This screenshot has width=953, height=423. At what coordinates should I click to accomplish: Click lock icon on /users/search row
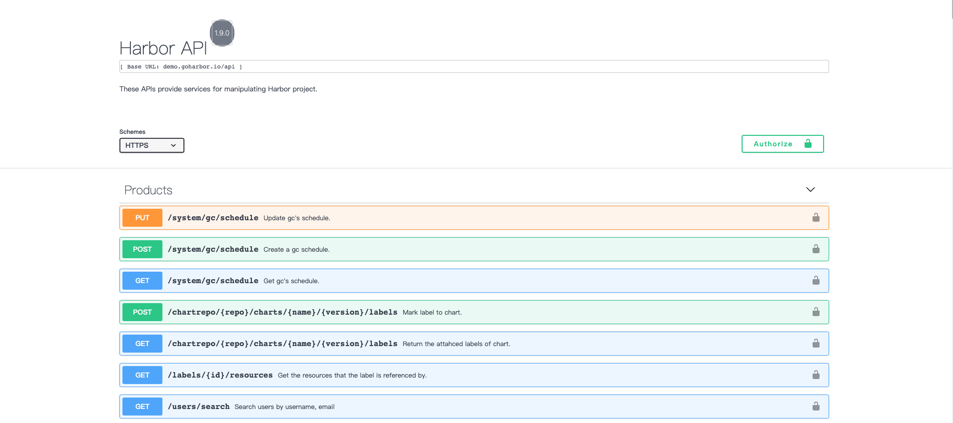[816, 406]
